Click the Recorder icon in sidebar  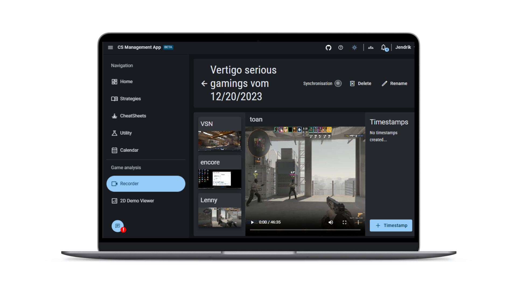(114, 183)
